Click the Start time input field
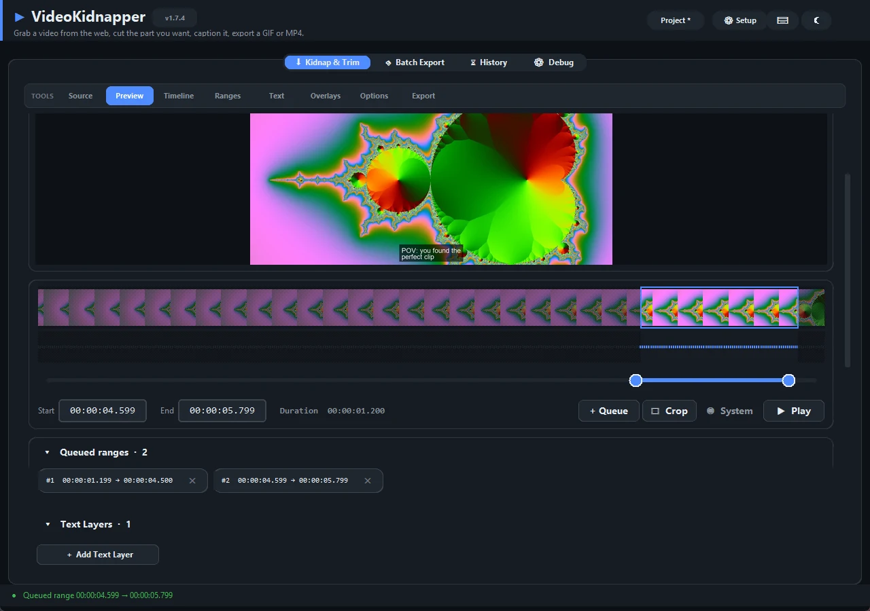The height and width of the screenshot is (611, 870). 103,411
